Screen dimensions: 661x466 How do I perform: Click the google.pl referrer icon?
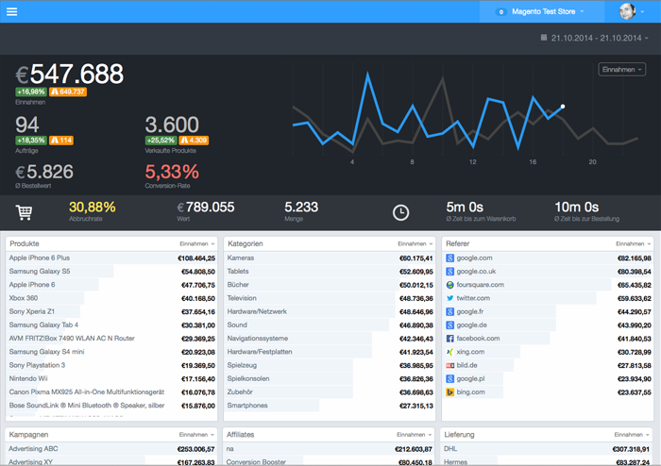coord(449,379)
